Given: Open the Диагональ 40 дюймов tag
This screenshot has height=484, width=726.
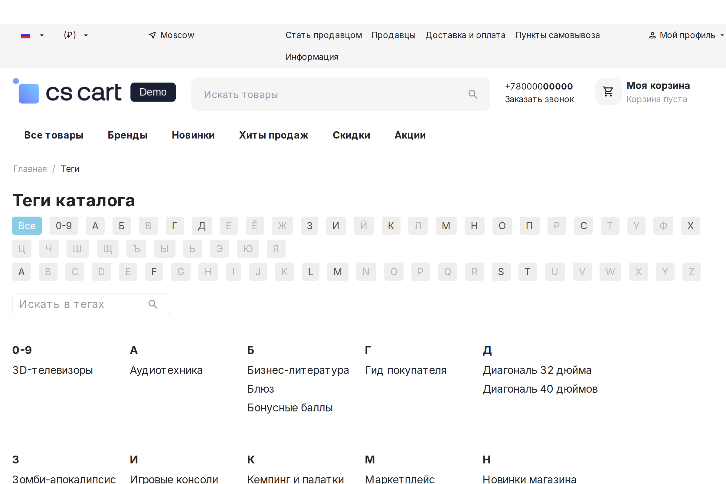Looking at the screenshot, I should coord(540,389).
